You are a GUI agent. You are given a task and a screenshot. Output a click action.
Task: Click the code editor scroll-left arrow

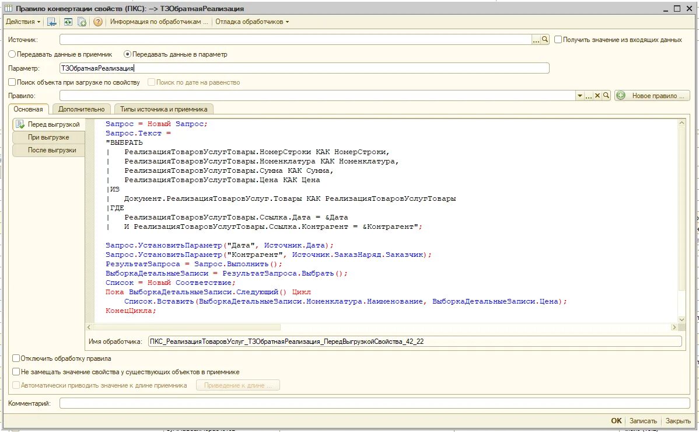pyautogui.click(x=89, y=328)
